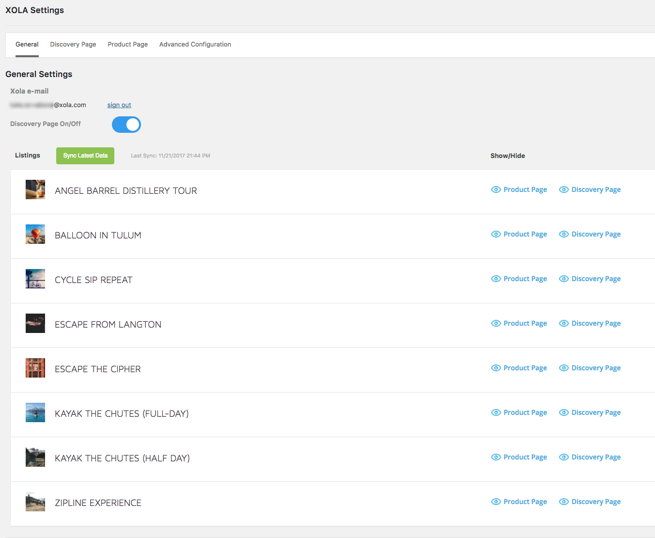655x538 pixels.
Task: Click the XOLA Settings page title
Action: [x=34, y=10]
